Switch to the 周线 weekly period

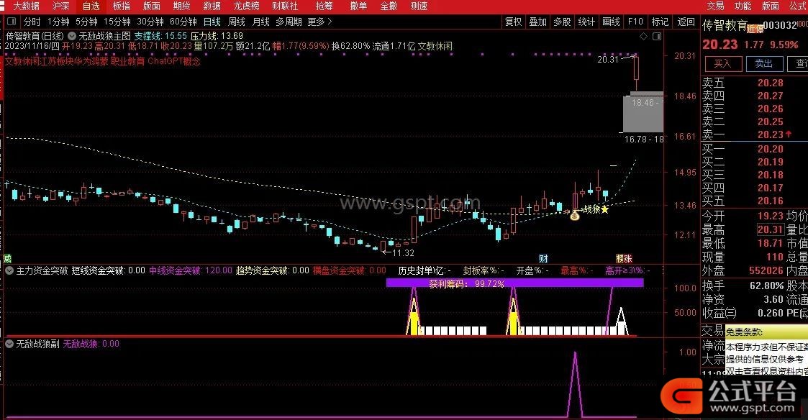(237, 22)
